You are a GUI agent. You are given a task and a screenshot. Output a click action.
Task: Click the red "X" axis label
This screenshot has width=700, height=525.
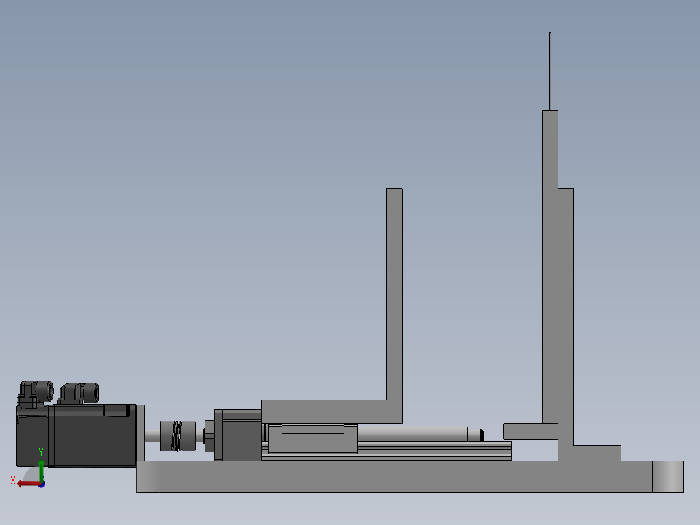pos(13,480)
